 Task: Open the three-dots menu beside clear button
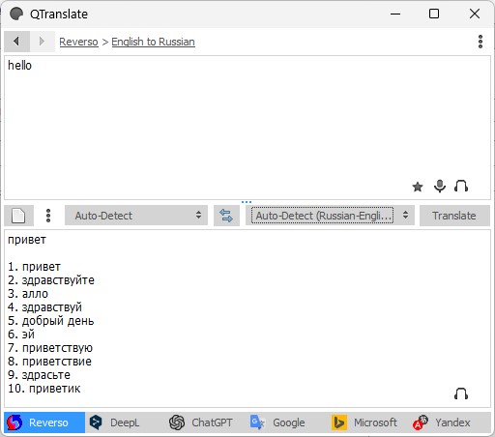[x=48, y=216]
